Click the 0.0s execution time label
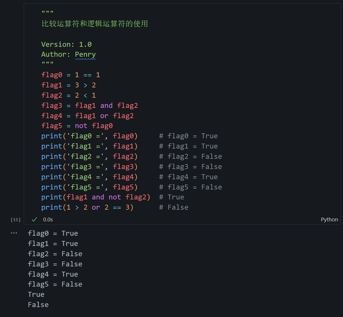This screenshot has height=317, width=343. 48,220
